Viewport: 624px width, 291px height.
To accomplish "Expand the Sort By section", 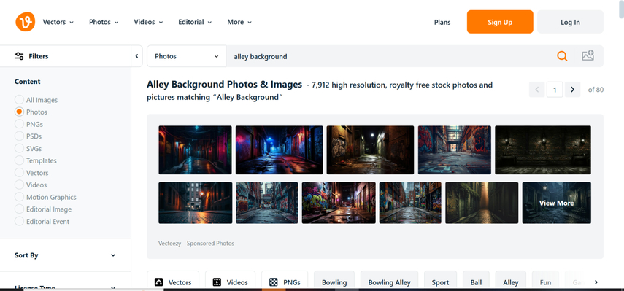I will [65, 255].
